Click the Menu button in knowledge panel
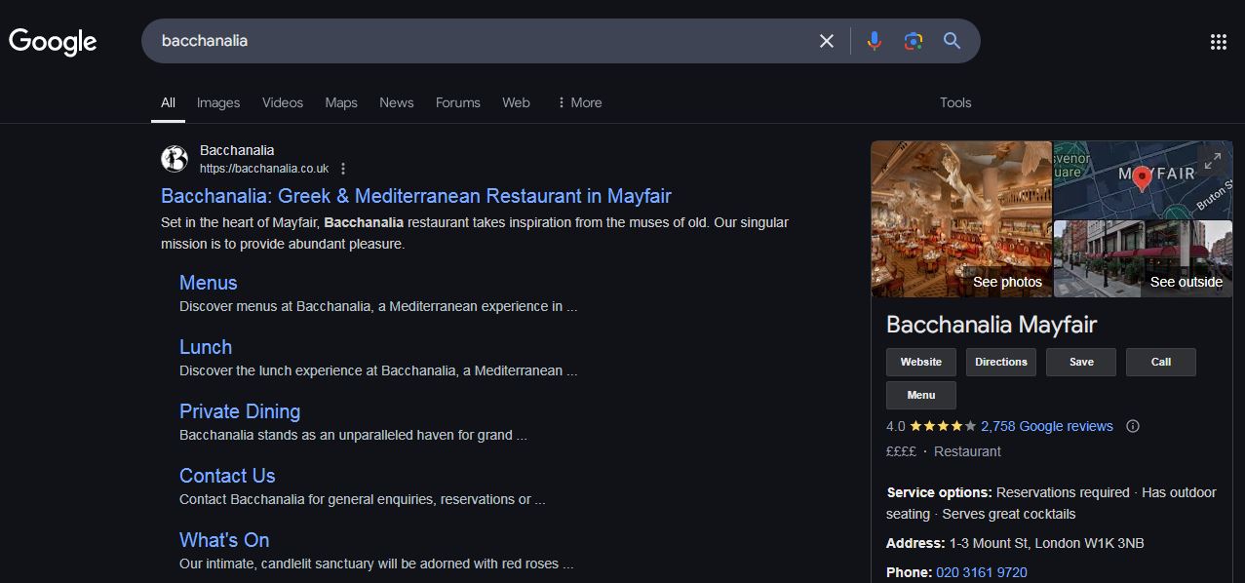1245x583 pixels. (921, 395)
